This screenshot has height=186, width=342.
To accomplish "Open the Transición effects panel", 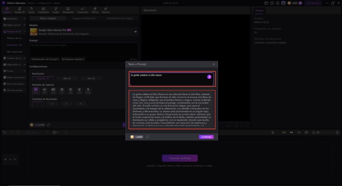I will tap(82, 10).
